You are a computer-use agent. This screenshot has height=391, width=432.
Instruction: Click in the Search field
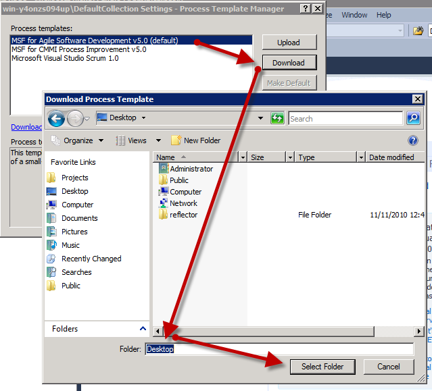click(x=345, y=119)
